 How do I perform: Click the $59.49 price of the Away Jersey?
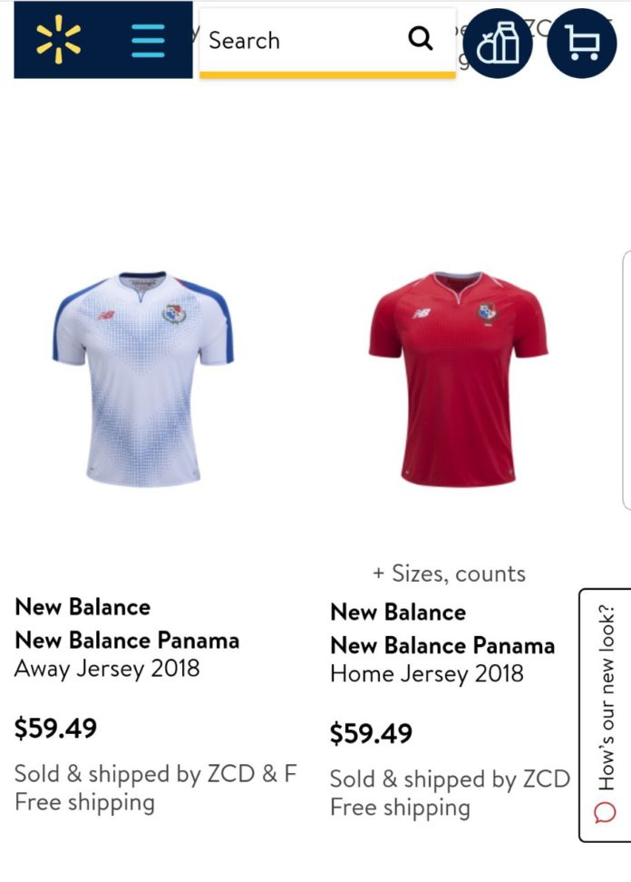55,728
